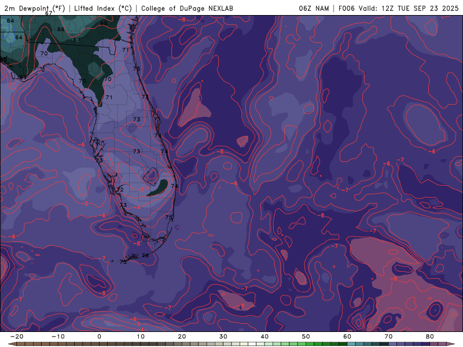Click the '-20' label on the color scale

point(17,337)
